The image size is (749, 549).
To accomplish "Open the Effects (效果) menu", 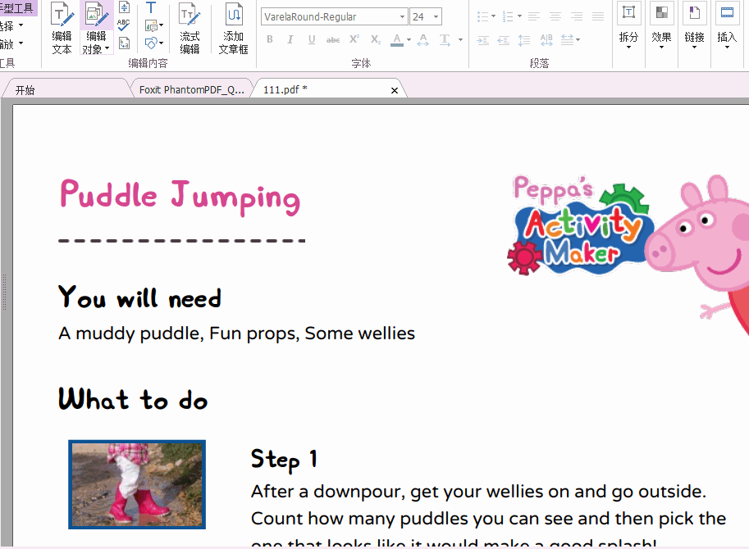I will 661,26.
